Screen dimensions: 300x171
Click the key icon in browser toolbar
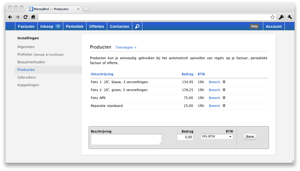(x=281, y=17)
